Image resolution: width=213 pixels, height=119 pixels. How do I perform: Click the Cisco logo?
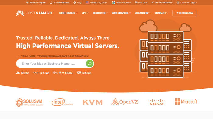[x=156, y=102]
